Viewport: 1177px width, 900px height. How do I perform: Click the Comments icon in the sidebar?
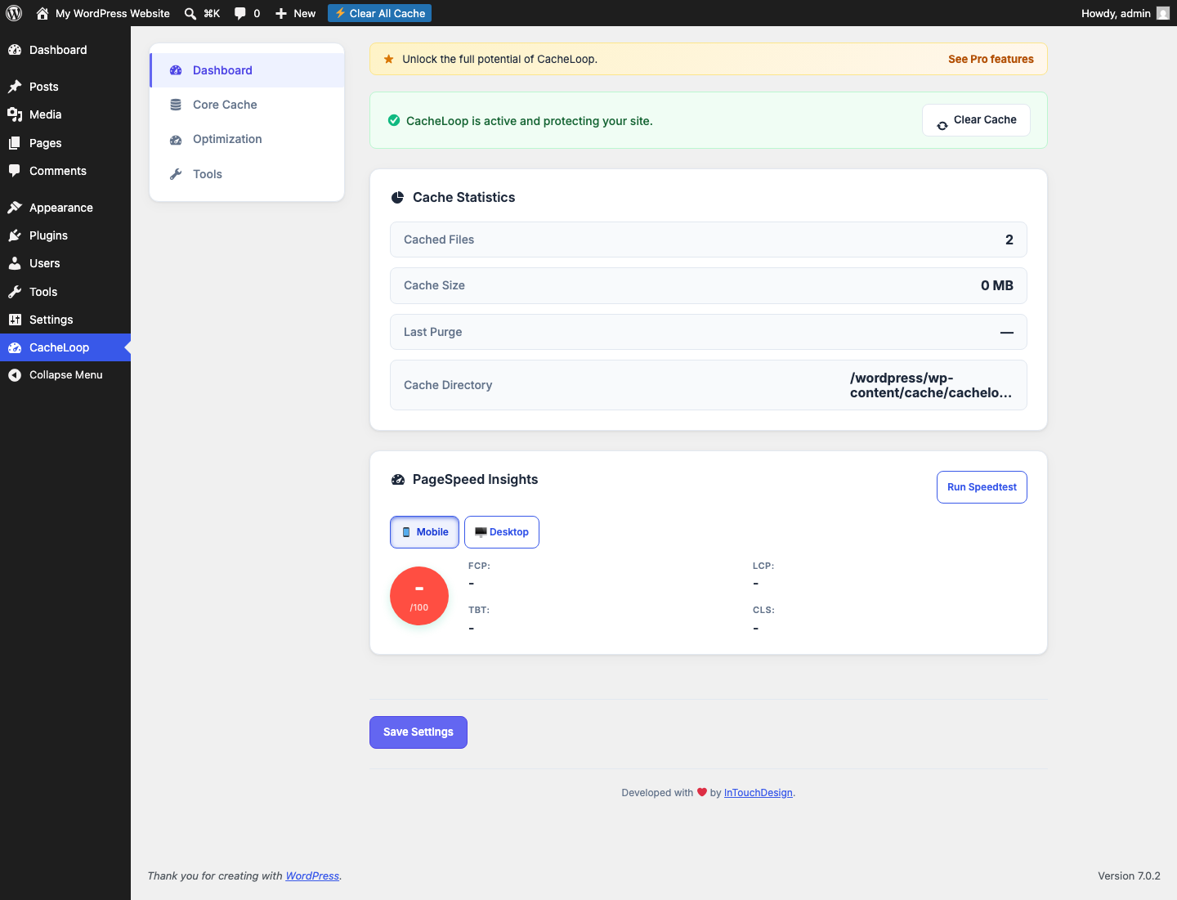(15, 171)
